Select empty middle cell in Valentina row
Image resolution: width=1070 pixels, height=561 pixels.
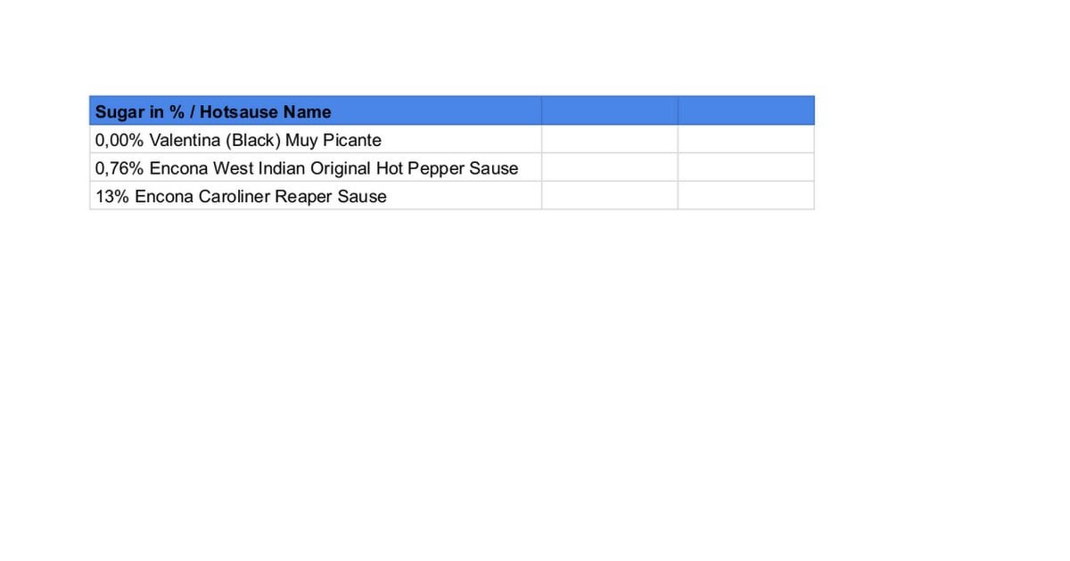[609, 140]
